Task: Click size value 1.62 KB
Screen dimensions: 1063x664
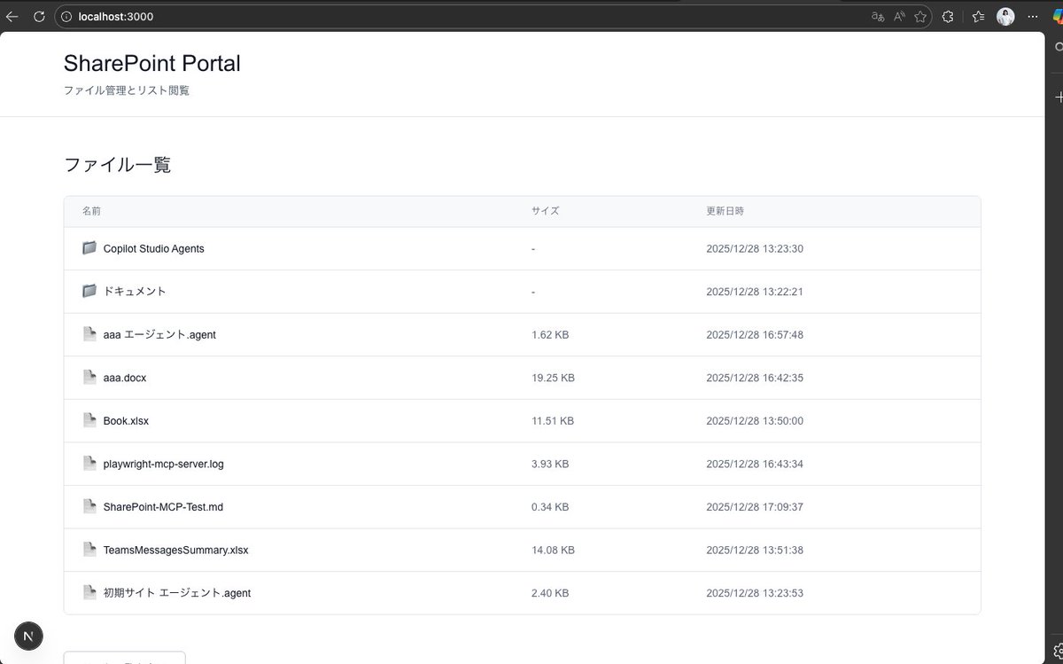Action: point(550,335)
